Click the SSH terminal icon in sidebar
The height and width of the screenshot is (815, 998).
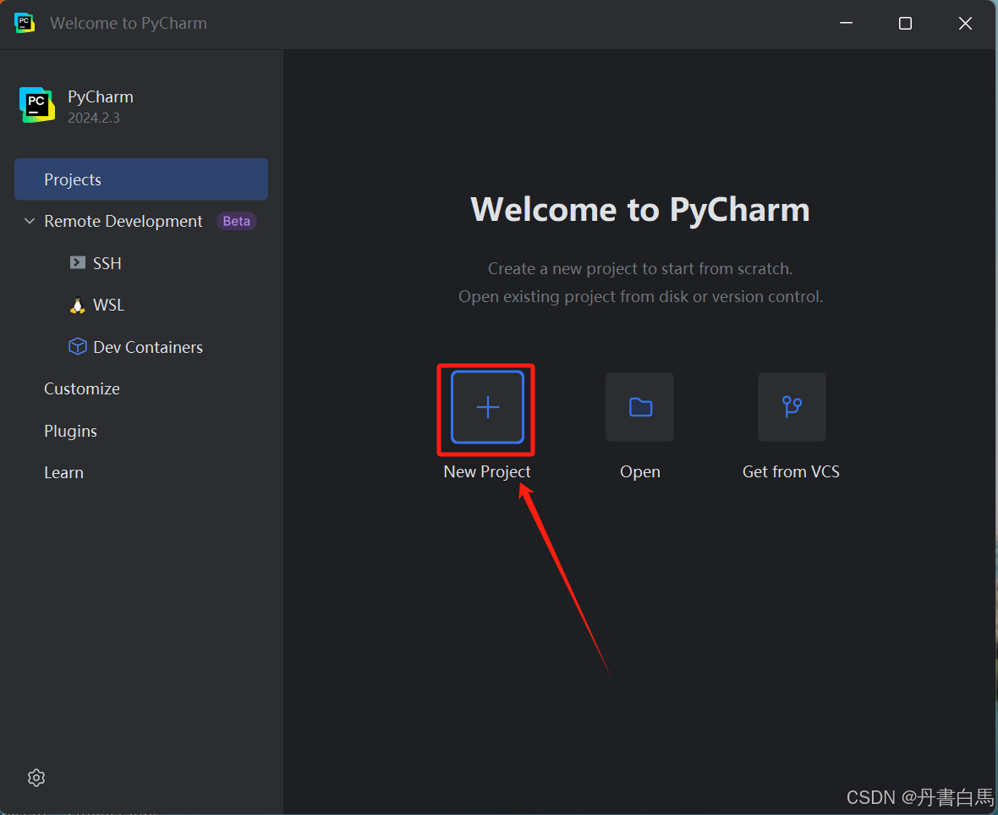[x=78, y=262]
